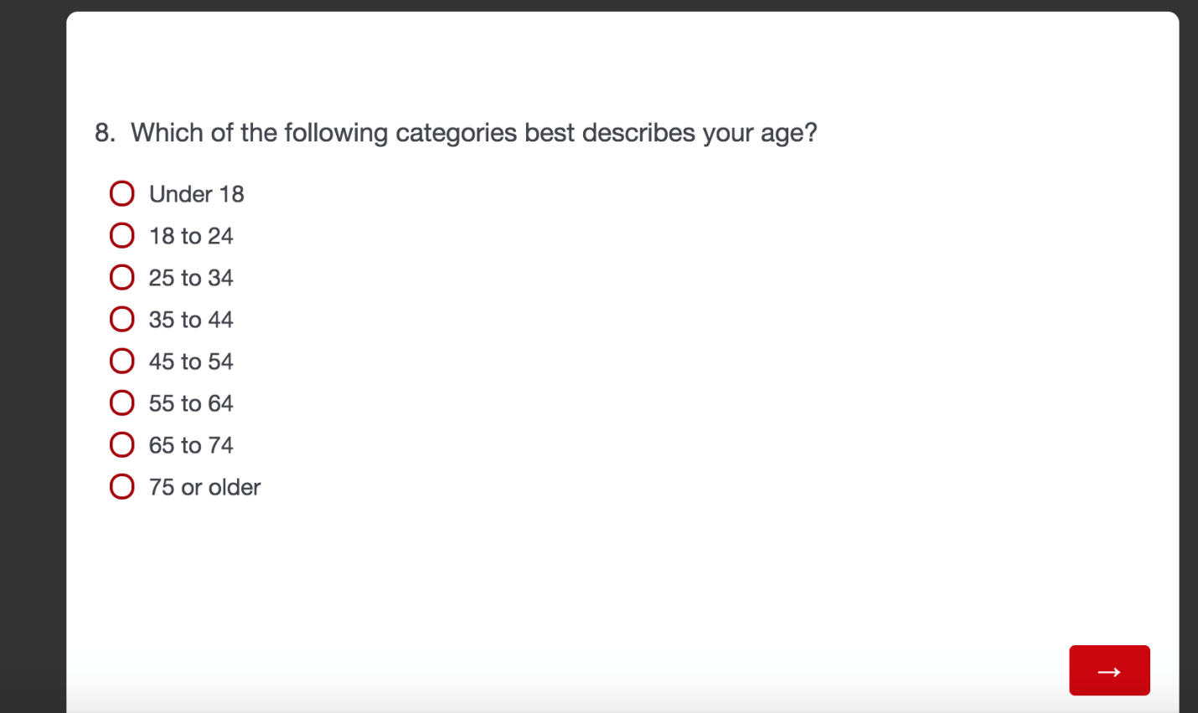Click the '25 to 34' option text
Screen dimensions: 1198x713
pos(191,278)
